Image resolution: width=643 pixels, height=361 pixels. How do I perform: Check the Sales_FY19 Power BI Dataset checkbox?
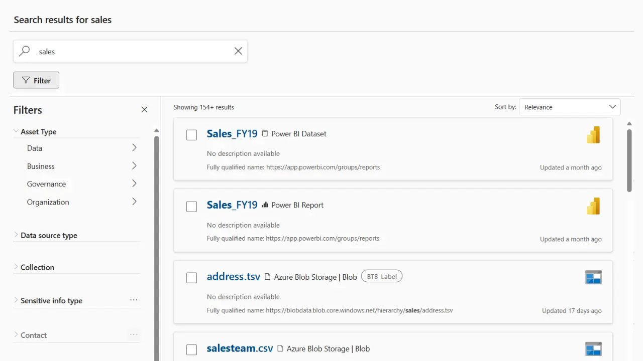coord(191,135)
